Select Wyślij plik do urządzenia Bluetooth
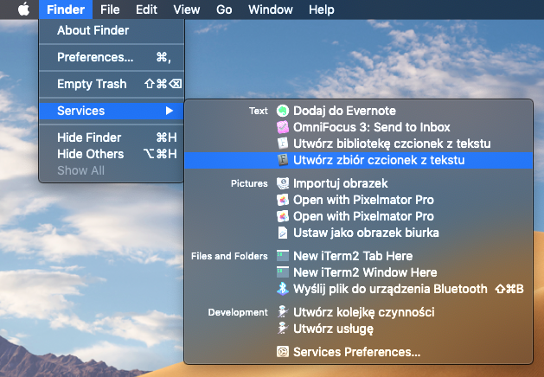This screenshot has height=377, width=544. click(358, 289)
